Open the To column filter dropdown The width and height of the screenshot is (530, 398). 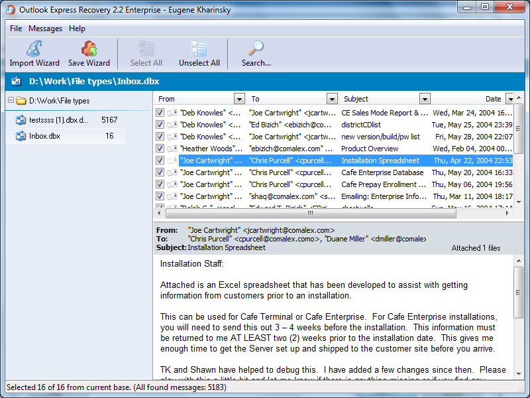click(x=333, y=99)
